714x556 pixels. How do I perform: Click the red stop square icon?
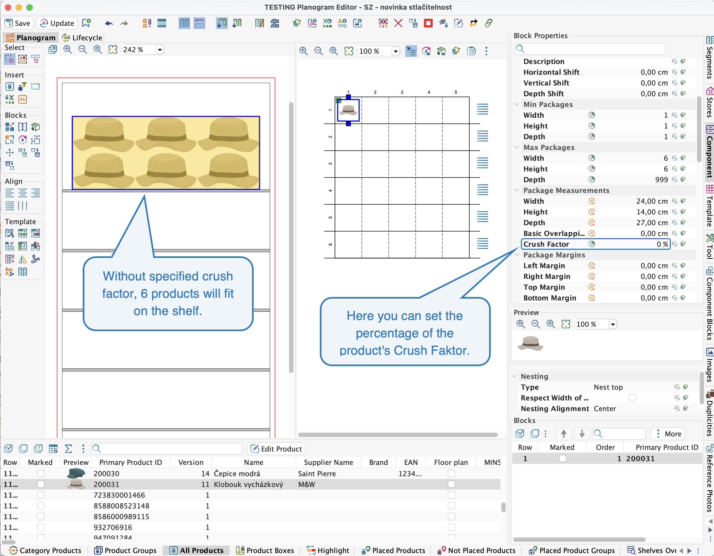pyautogui.click(x=428, y=23)
